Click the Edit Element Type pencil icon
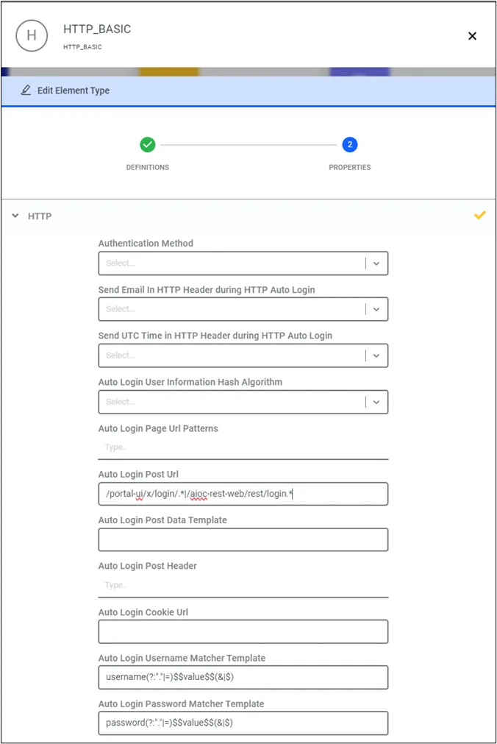The image size is (497, 744). point(26,91)
